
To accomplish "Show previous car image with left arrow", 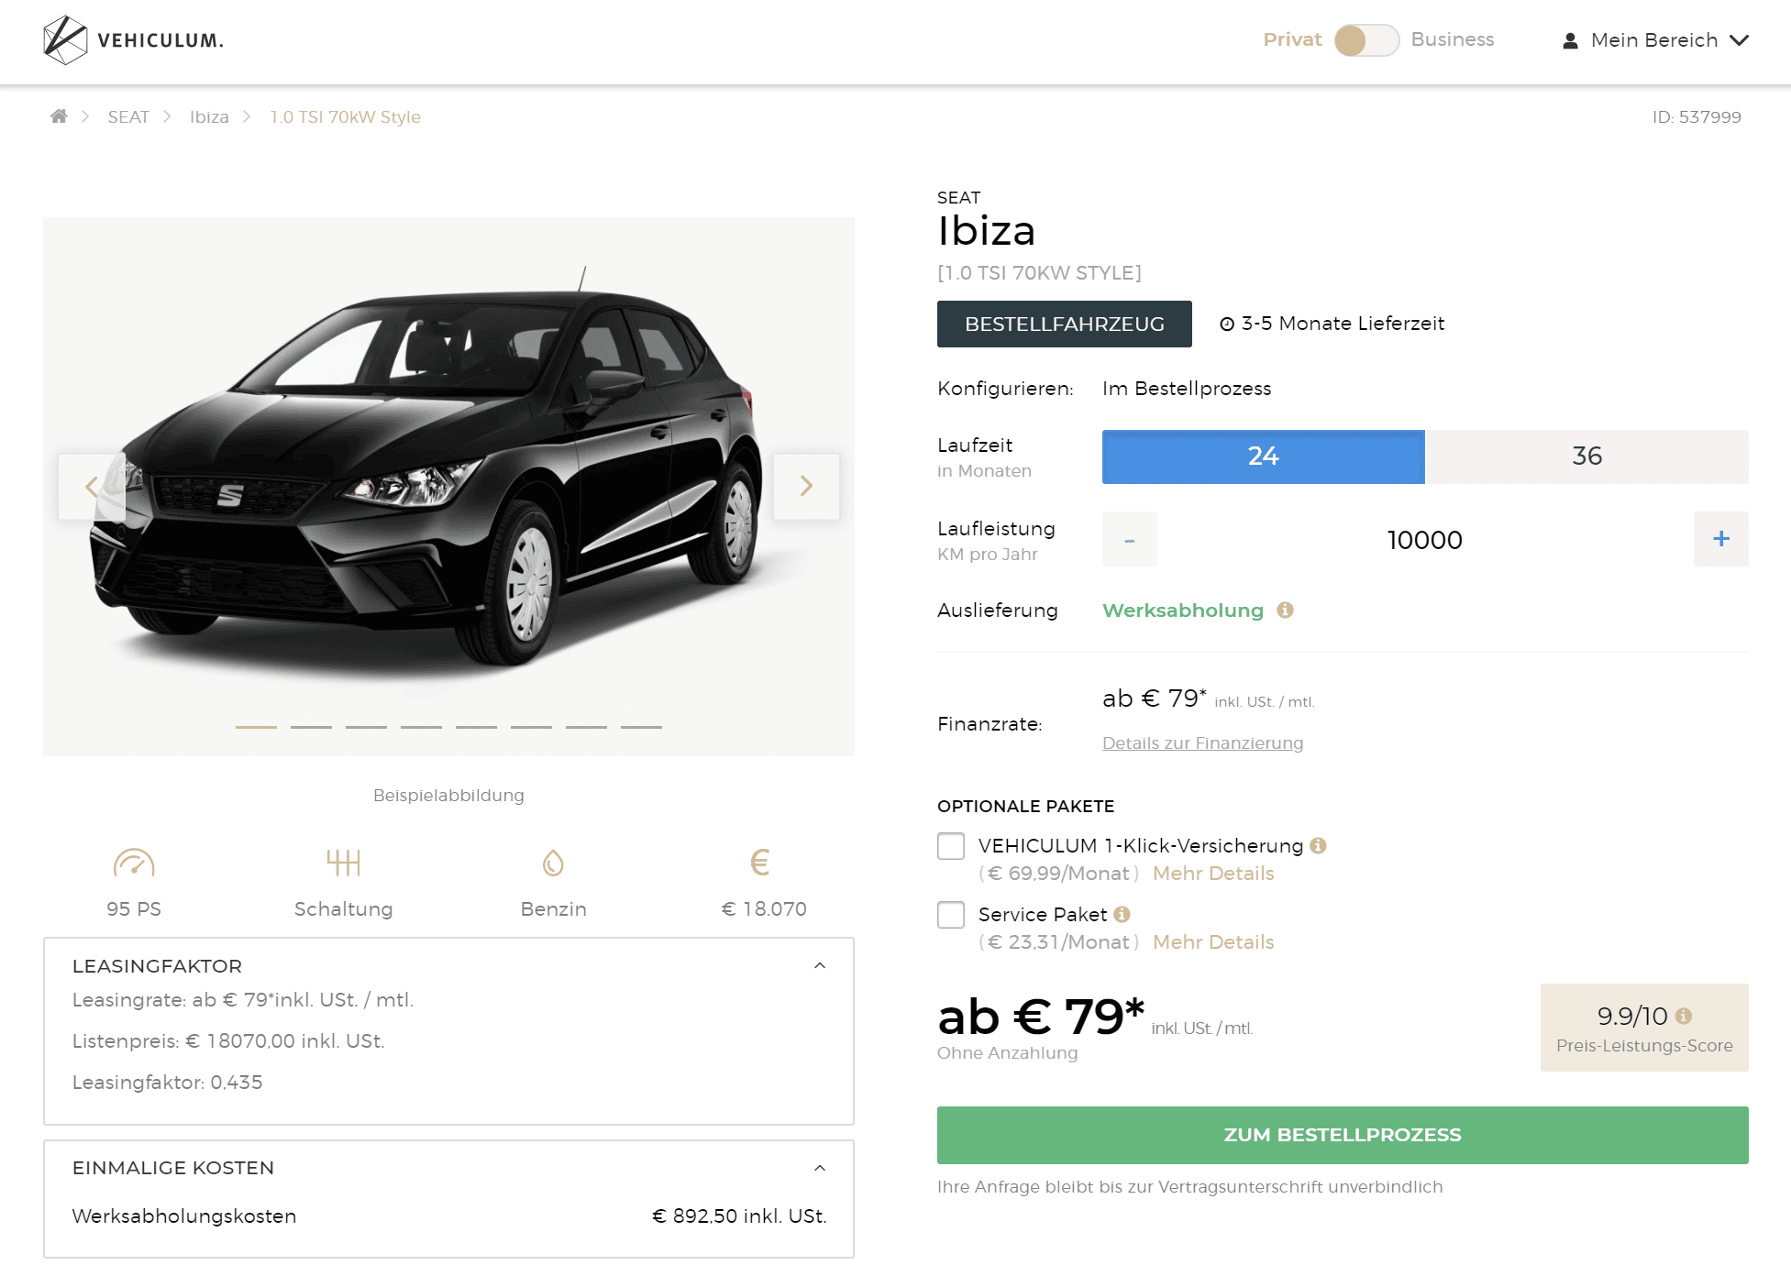I will point(92,487).
